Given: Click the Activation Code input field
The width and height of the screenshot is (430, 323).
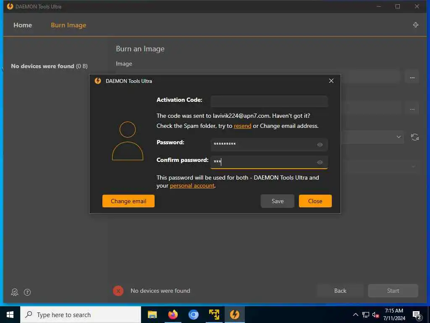Looking at the screenshot, I should click(269, 101).
